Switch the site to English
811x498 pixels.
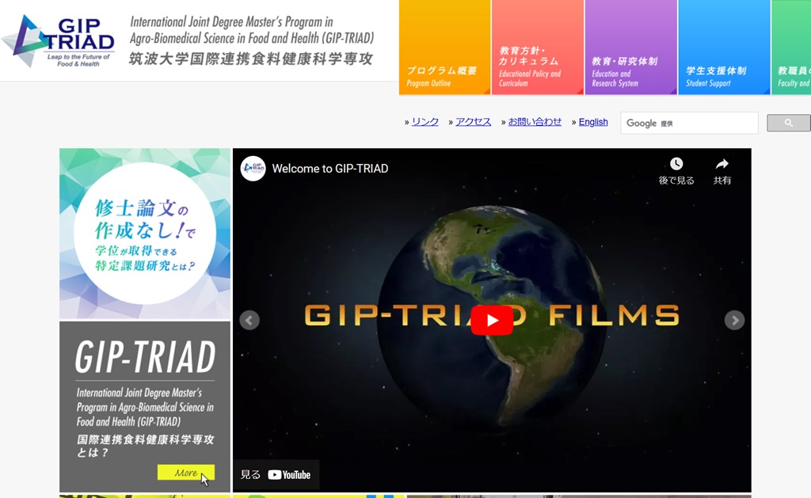click(x=593, y=121)
